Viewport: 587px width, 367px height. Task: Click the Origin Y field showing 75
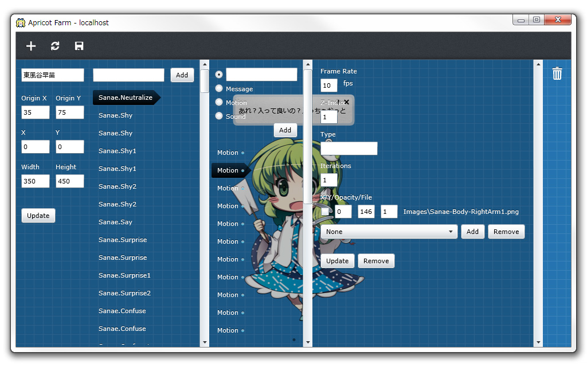coord(69,112)
